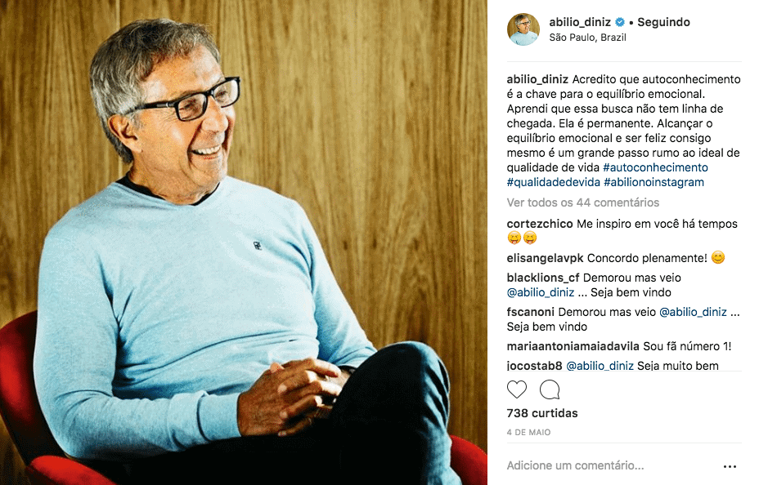Click the verified badge next to abilio_diniz
The height and width of the screenshot is (485, 759).
tap(620, 22)
